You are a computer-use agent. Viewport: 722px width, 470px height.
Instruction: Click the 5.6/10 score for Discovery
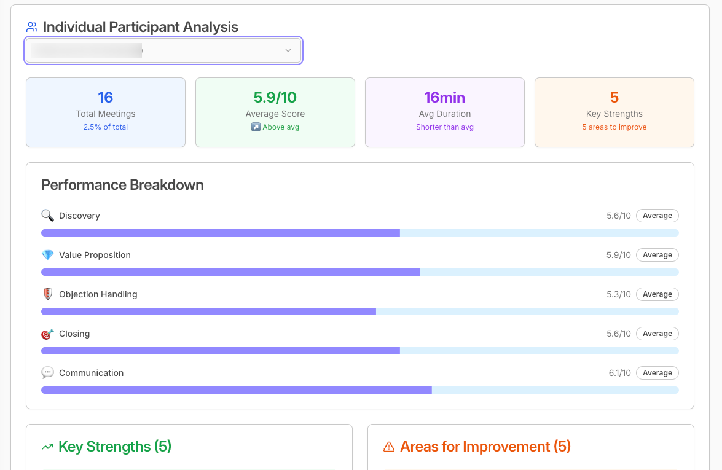coord(618,216)
